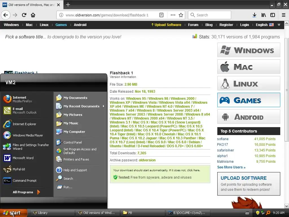Screen dimensions: 289x217
Task: Open the Blog link
Action: click(x=209, y=25)
